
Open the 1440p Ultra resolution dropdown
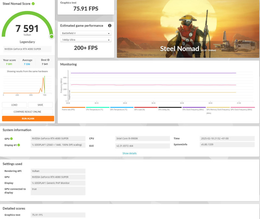click(x=86, y=40)
